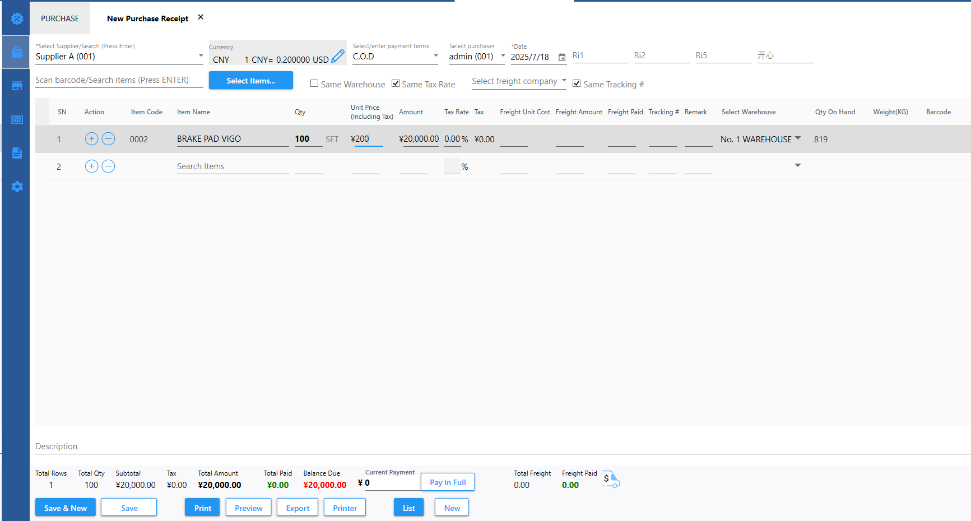Click the freight payment truck icon

(x=611, y=480)
